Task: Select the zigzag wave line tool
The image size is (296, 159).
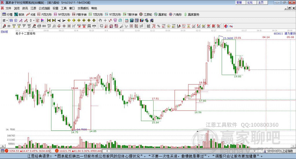Action: [x=126, y=26]
